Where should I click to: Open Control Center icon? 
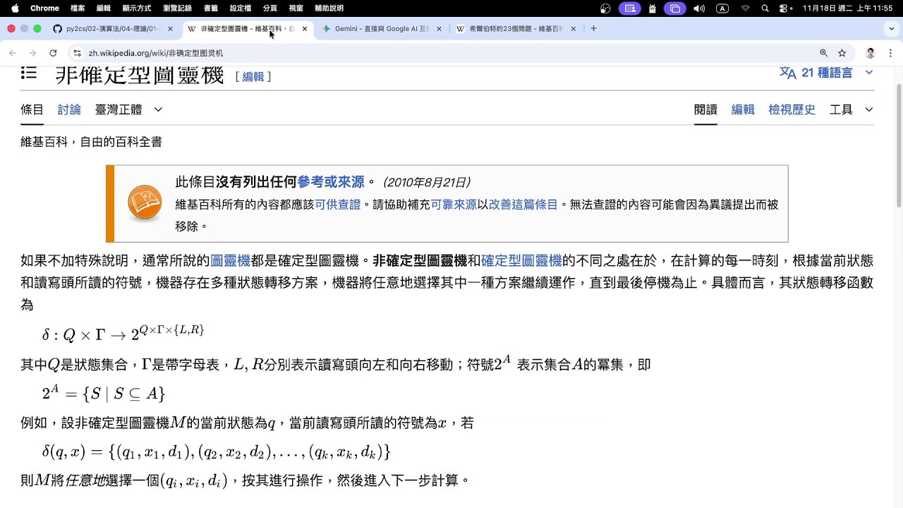click(x=784, y=8)
